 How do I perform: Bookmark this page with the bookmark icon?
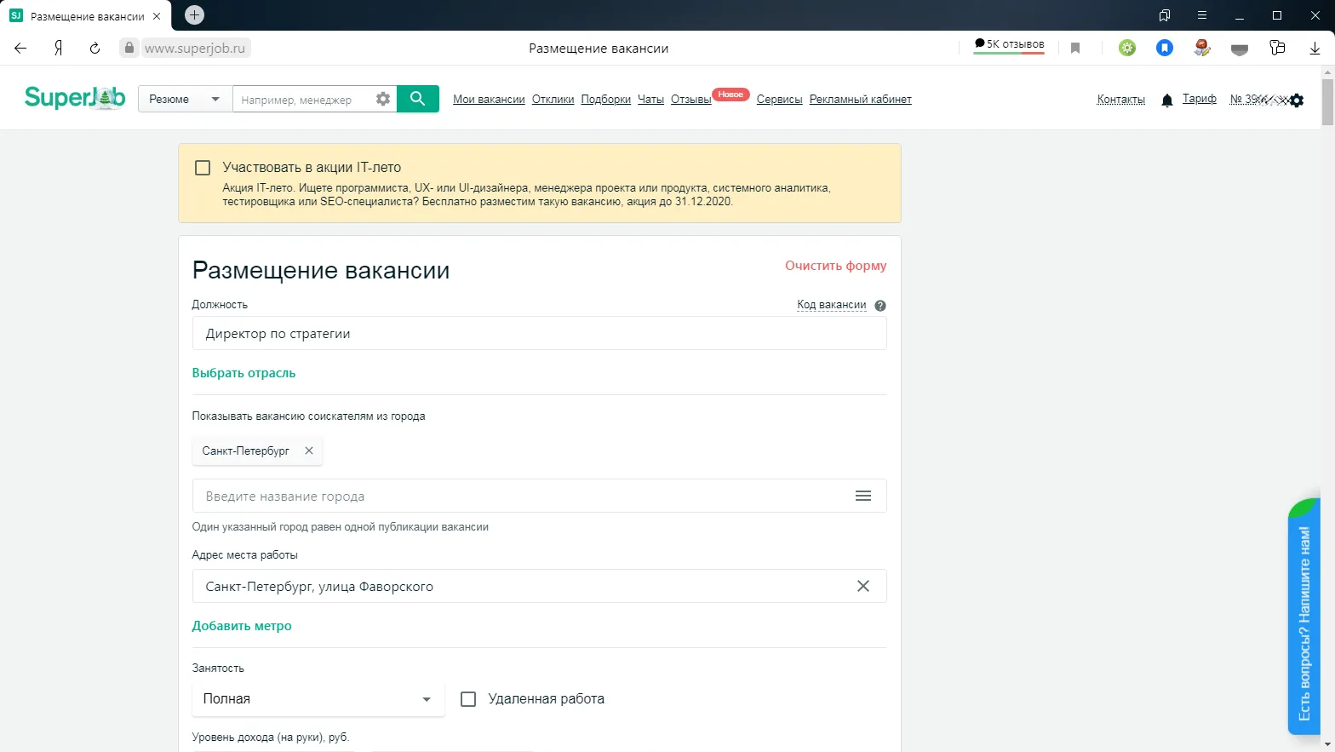pos(1075,49)
